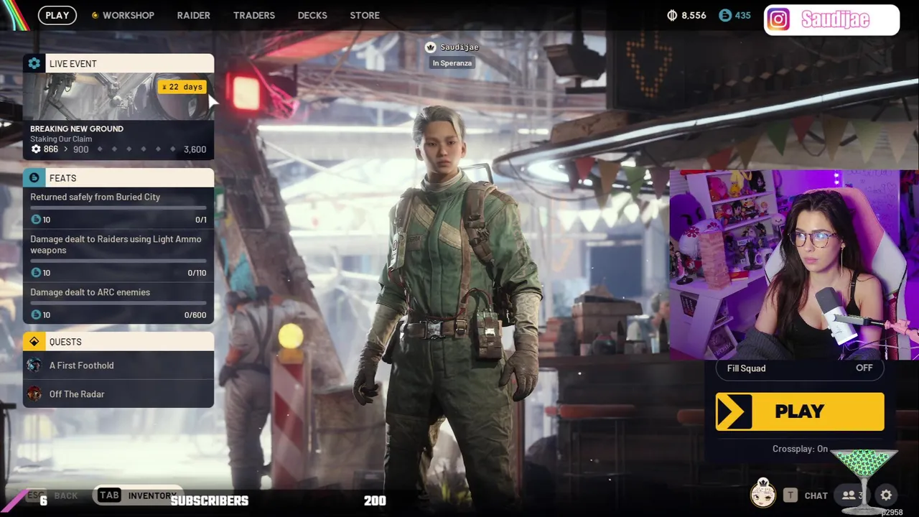Click the event progress track 866 to 3,600
Screen dimensions: 919x517
click(x=118, y=149)
